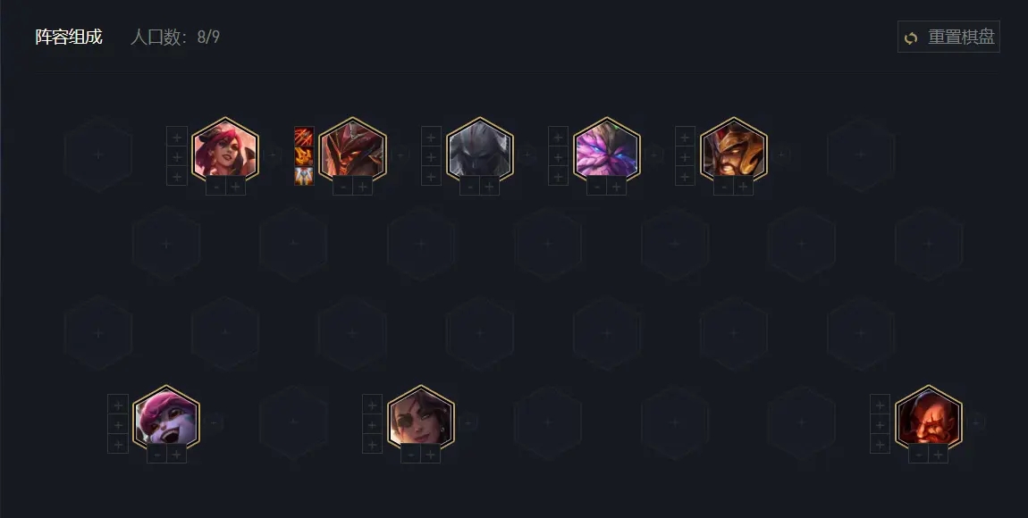Add item to eye-patch champion's middle equipment slot
Screen dimensions: 1028x518
(x=372, y=424)
